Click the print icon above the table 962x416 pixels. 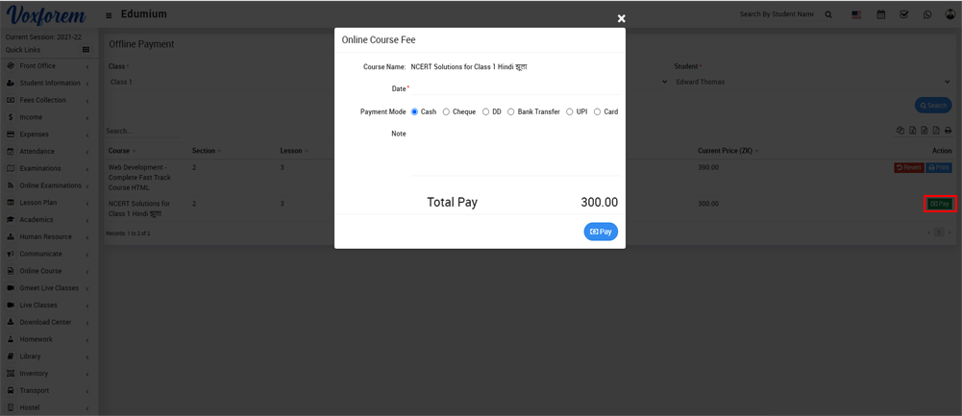point(948,131)
